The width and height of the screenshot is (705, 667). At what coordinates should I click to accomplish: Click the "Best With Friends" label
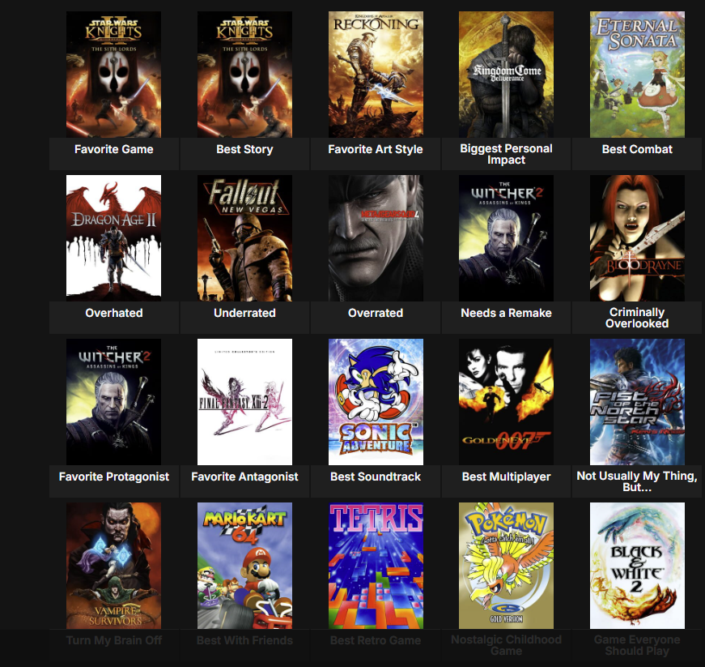pyautogui.click(x=244, y=641)
